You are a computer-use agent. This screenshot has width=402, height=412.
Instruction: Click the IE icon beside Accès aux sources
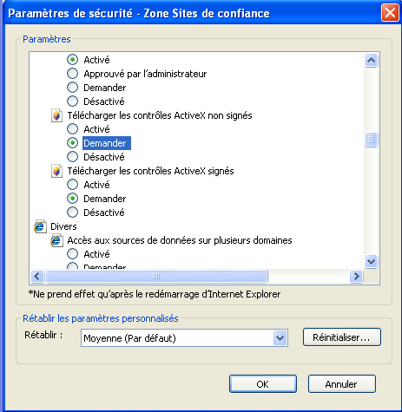tap(56, 240)
